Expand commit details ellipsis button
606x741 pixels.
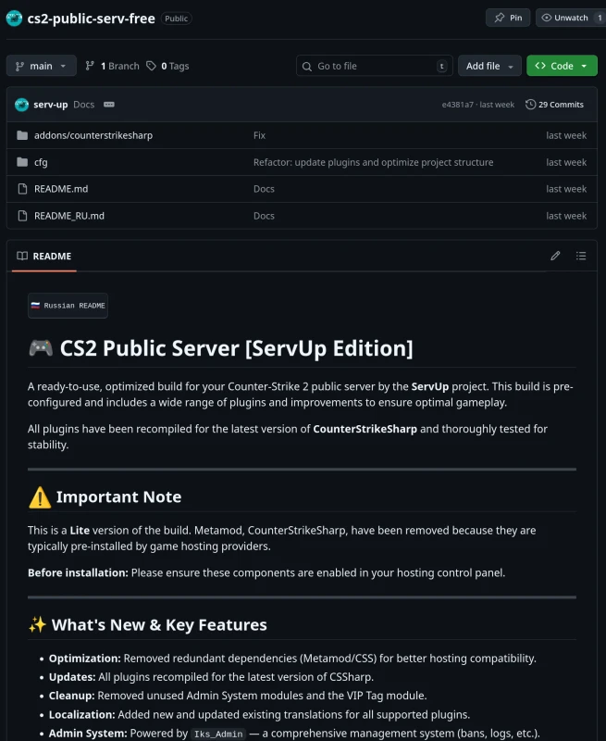(x=109, y=105)
